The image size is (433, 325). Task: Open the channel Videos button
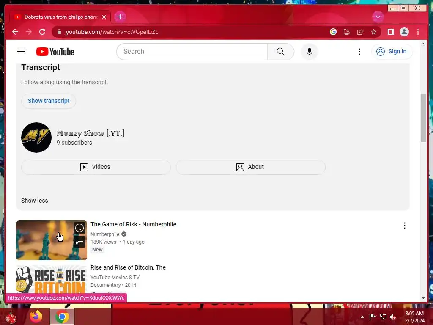coord(96,167)
